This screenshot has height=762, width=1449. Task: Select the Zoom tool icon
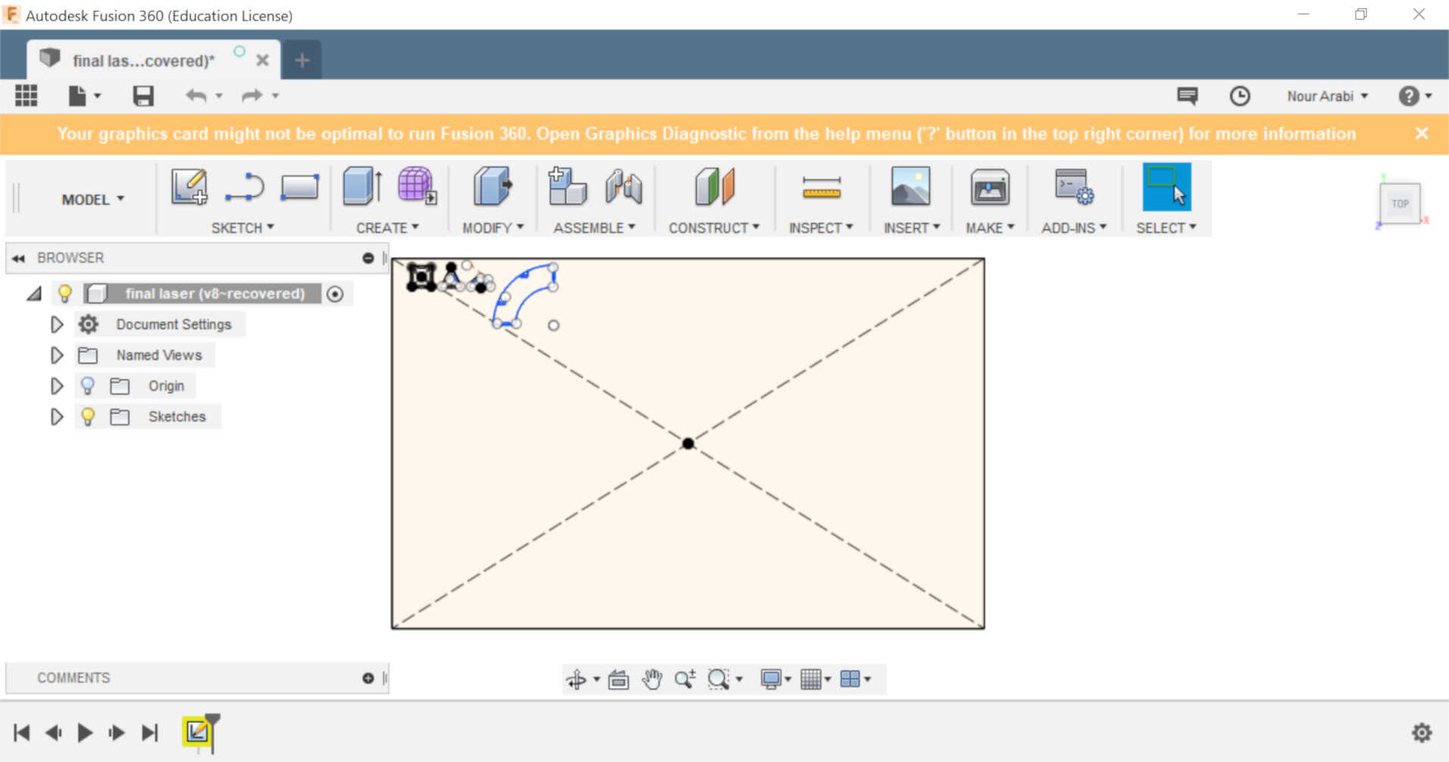(x=685, y=679)
